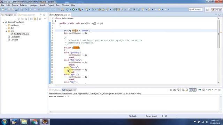Toggle Show Console on standard out change
The height and width of the screenshot is (125, 223).
pyautogui.click(x=191, y=90)
